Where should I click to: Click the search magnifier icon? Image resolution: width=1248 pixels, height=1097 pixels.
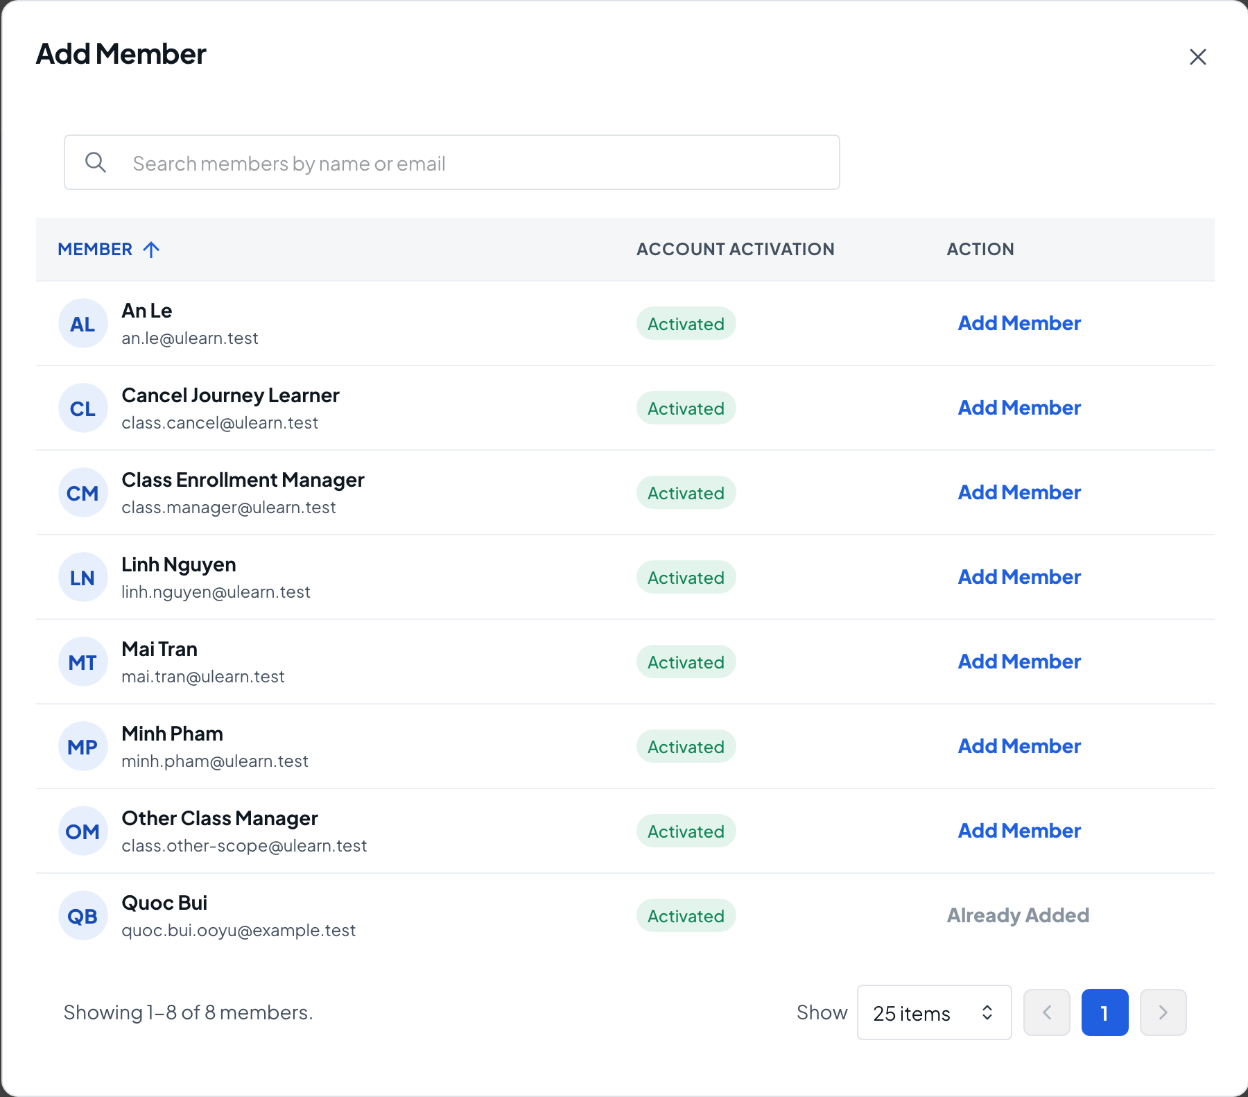click(x=96, y=162)
